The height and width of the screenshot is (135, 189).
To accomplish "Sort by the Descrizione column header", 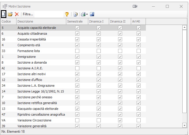I will [x=41, y=21].
